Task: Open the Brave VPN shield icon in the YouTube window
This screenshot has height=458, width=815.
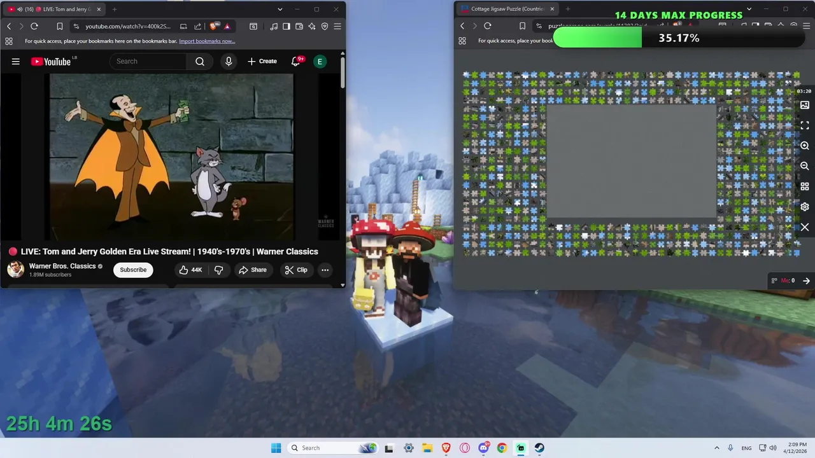Action: 325,26
